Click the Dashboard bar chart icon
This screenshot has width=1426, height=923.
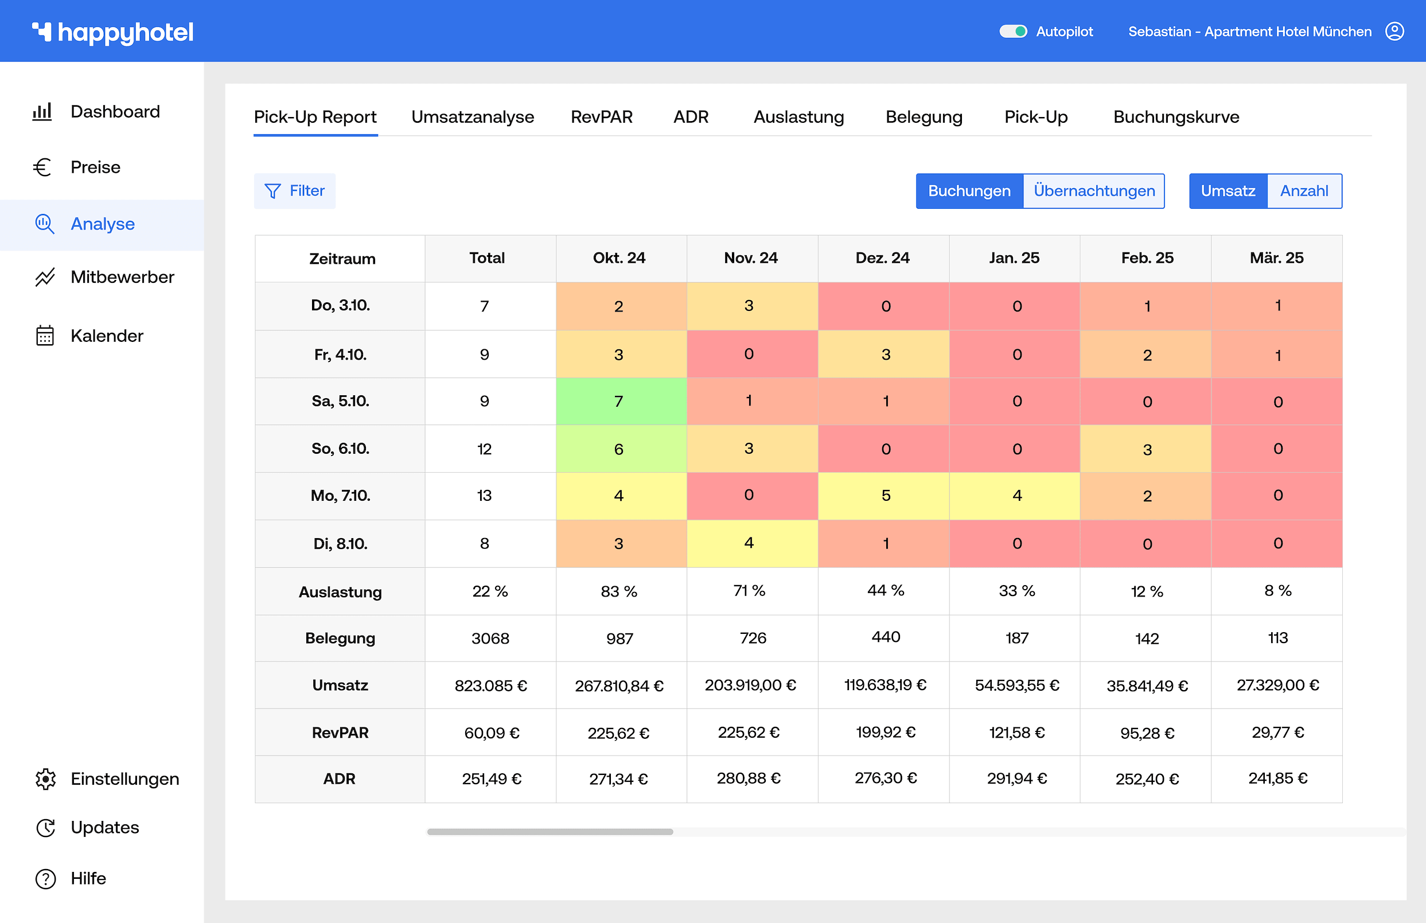(42, 111)
